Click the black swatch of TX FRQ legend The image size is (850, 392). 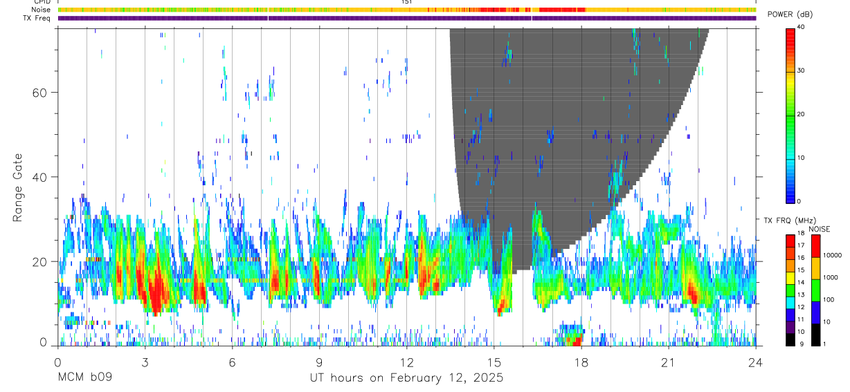coord(790,339)
